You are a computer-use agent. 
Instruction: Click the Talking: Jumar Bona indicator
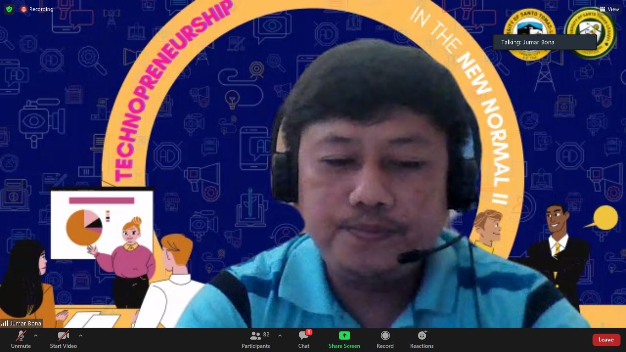pyautogui.click(x=544, y=42)
